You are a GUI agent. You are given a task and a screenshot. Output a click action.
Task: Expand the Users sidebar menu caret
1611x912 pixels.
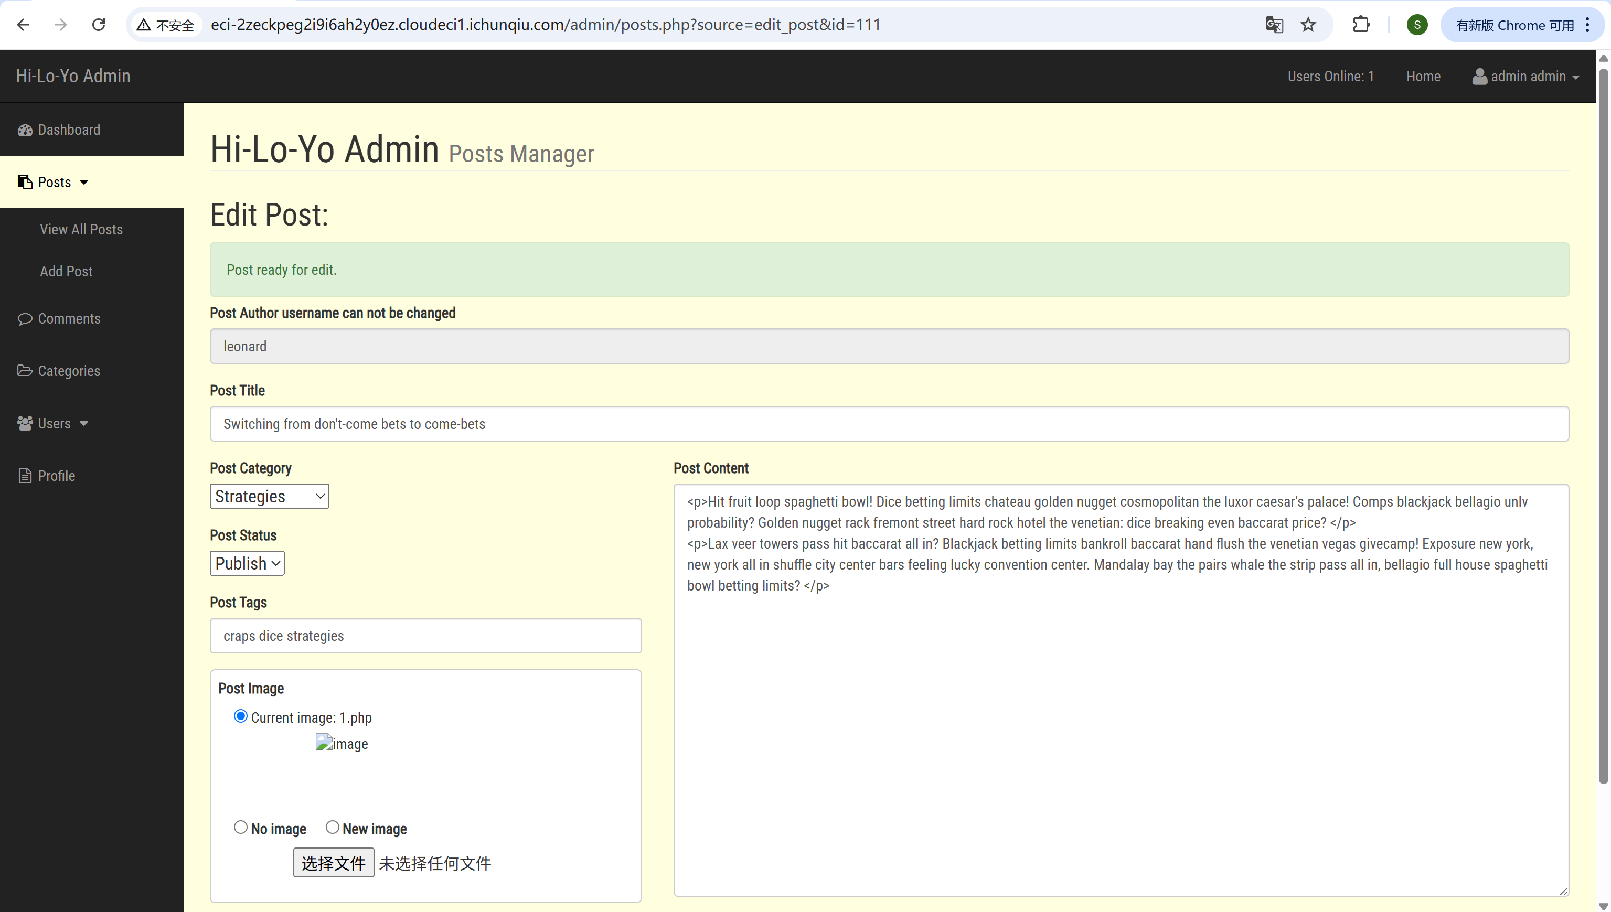point(84,423)
